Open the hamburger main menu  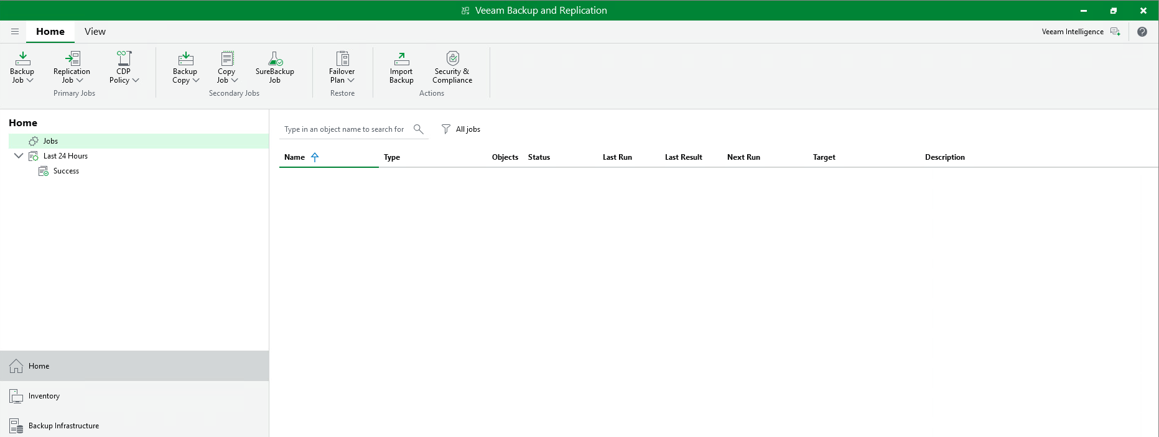pyautogui.click(x=15, y=32)
